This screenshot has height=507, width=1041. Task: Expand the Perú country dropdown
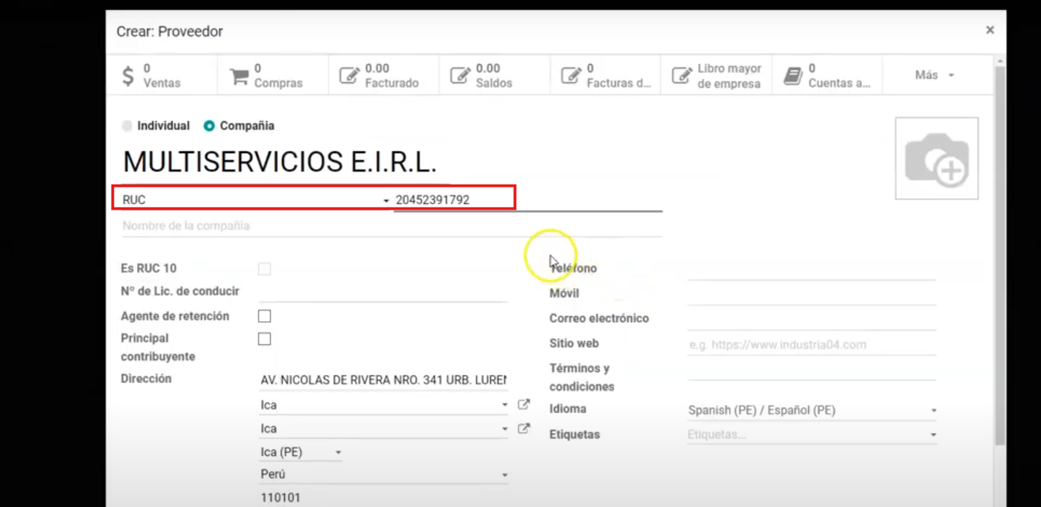pyautogui.click(x=503, y=474)
